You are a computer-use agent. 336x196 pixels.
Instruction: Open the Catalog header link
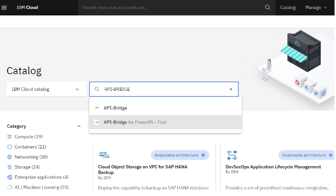click(x=288, y=8)
